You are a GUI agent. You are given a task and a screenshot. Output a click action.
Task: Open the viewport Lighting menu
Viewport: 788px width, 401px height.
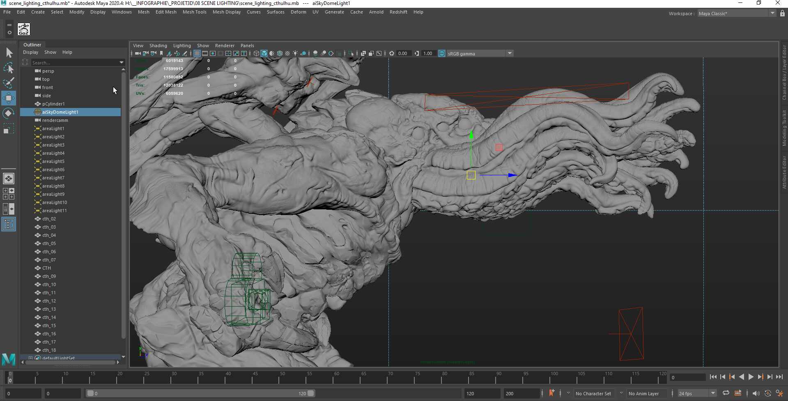[x=182, y=46]
